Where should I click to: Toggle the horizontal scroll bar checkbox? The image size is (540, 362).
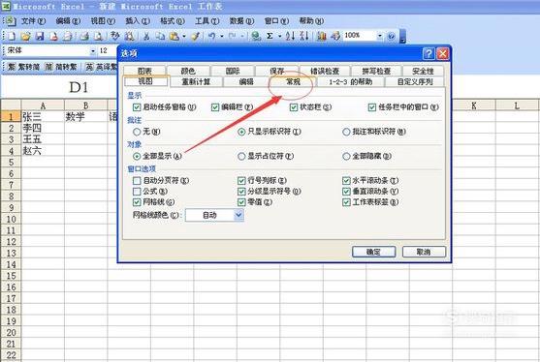(x=346, y=180)
